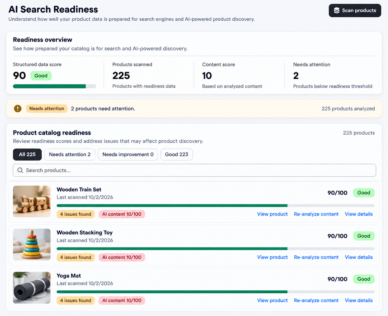This screenshot has width=388, height=316.
Task: Click the Good badge beside score 90
Action: [x=41, y=76]
